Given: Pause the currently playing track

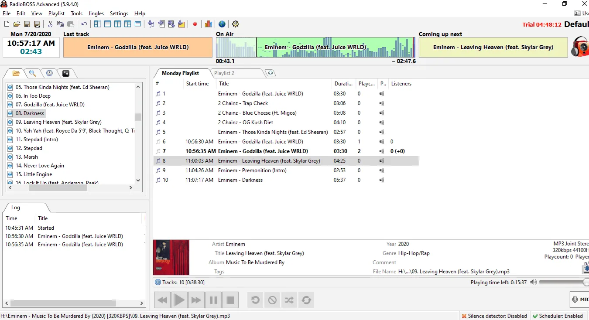Looking at the screenshot, I should coord(213,300).
